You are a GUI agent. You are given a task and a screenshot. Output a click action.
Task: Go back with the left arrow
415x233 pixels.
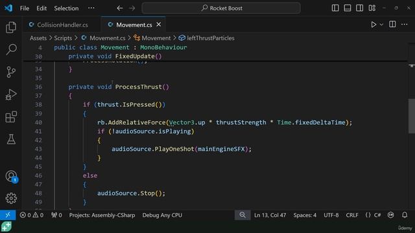tap(119, 8)
